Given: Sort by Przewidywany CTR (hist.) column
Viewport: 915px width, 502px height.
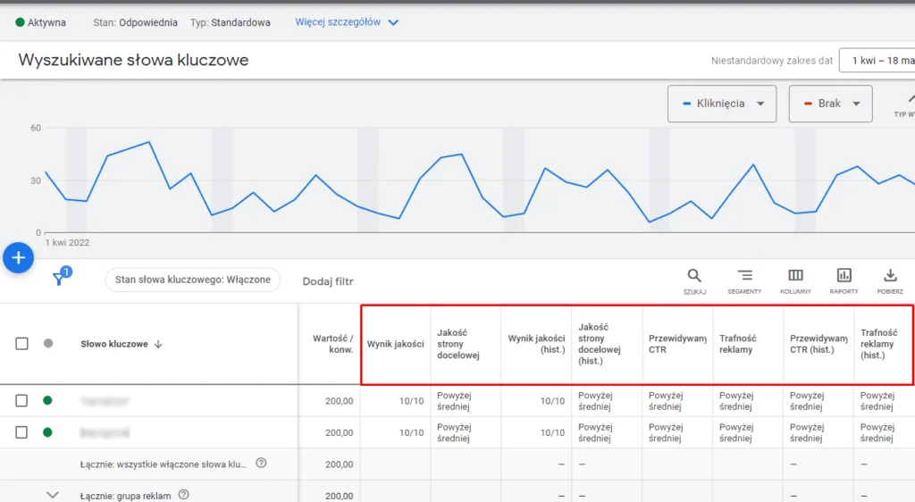Looking at the screenshot, I should (x=818, y=344).
